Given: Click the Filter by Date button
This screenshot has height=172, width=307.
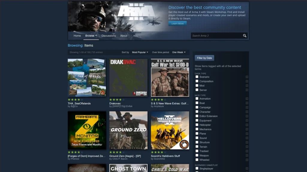Looking at the screenshot, I should 204,58.
